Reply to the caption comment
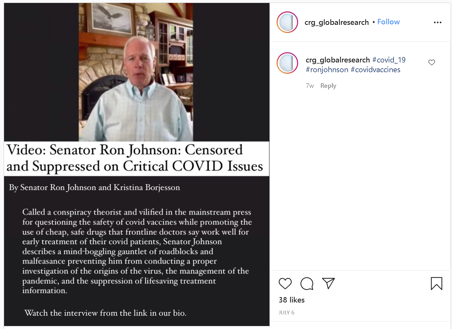 pyautogui.click(x=328, y=86)
